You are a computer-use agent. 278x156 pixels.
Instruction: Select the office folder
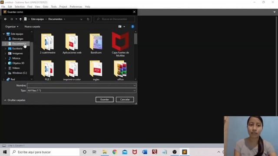click(x=120, y=70)
